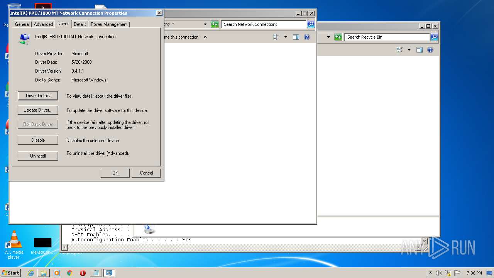Open Windows Explorer from taskbar
This screenshot has width=494, height=278.
[x=44, y=273]
